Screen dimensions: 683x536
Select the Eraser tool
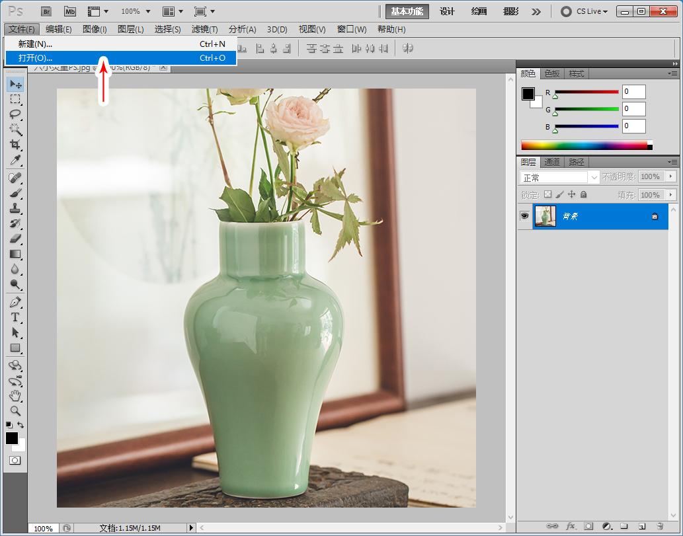(15, 239)
